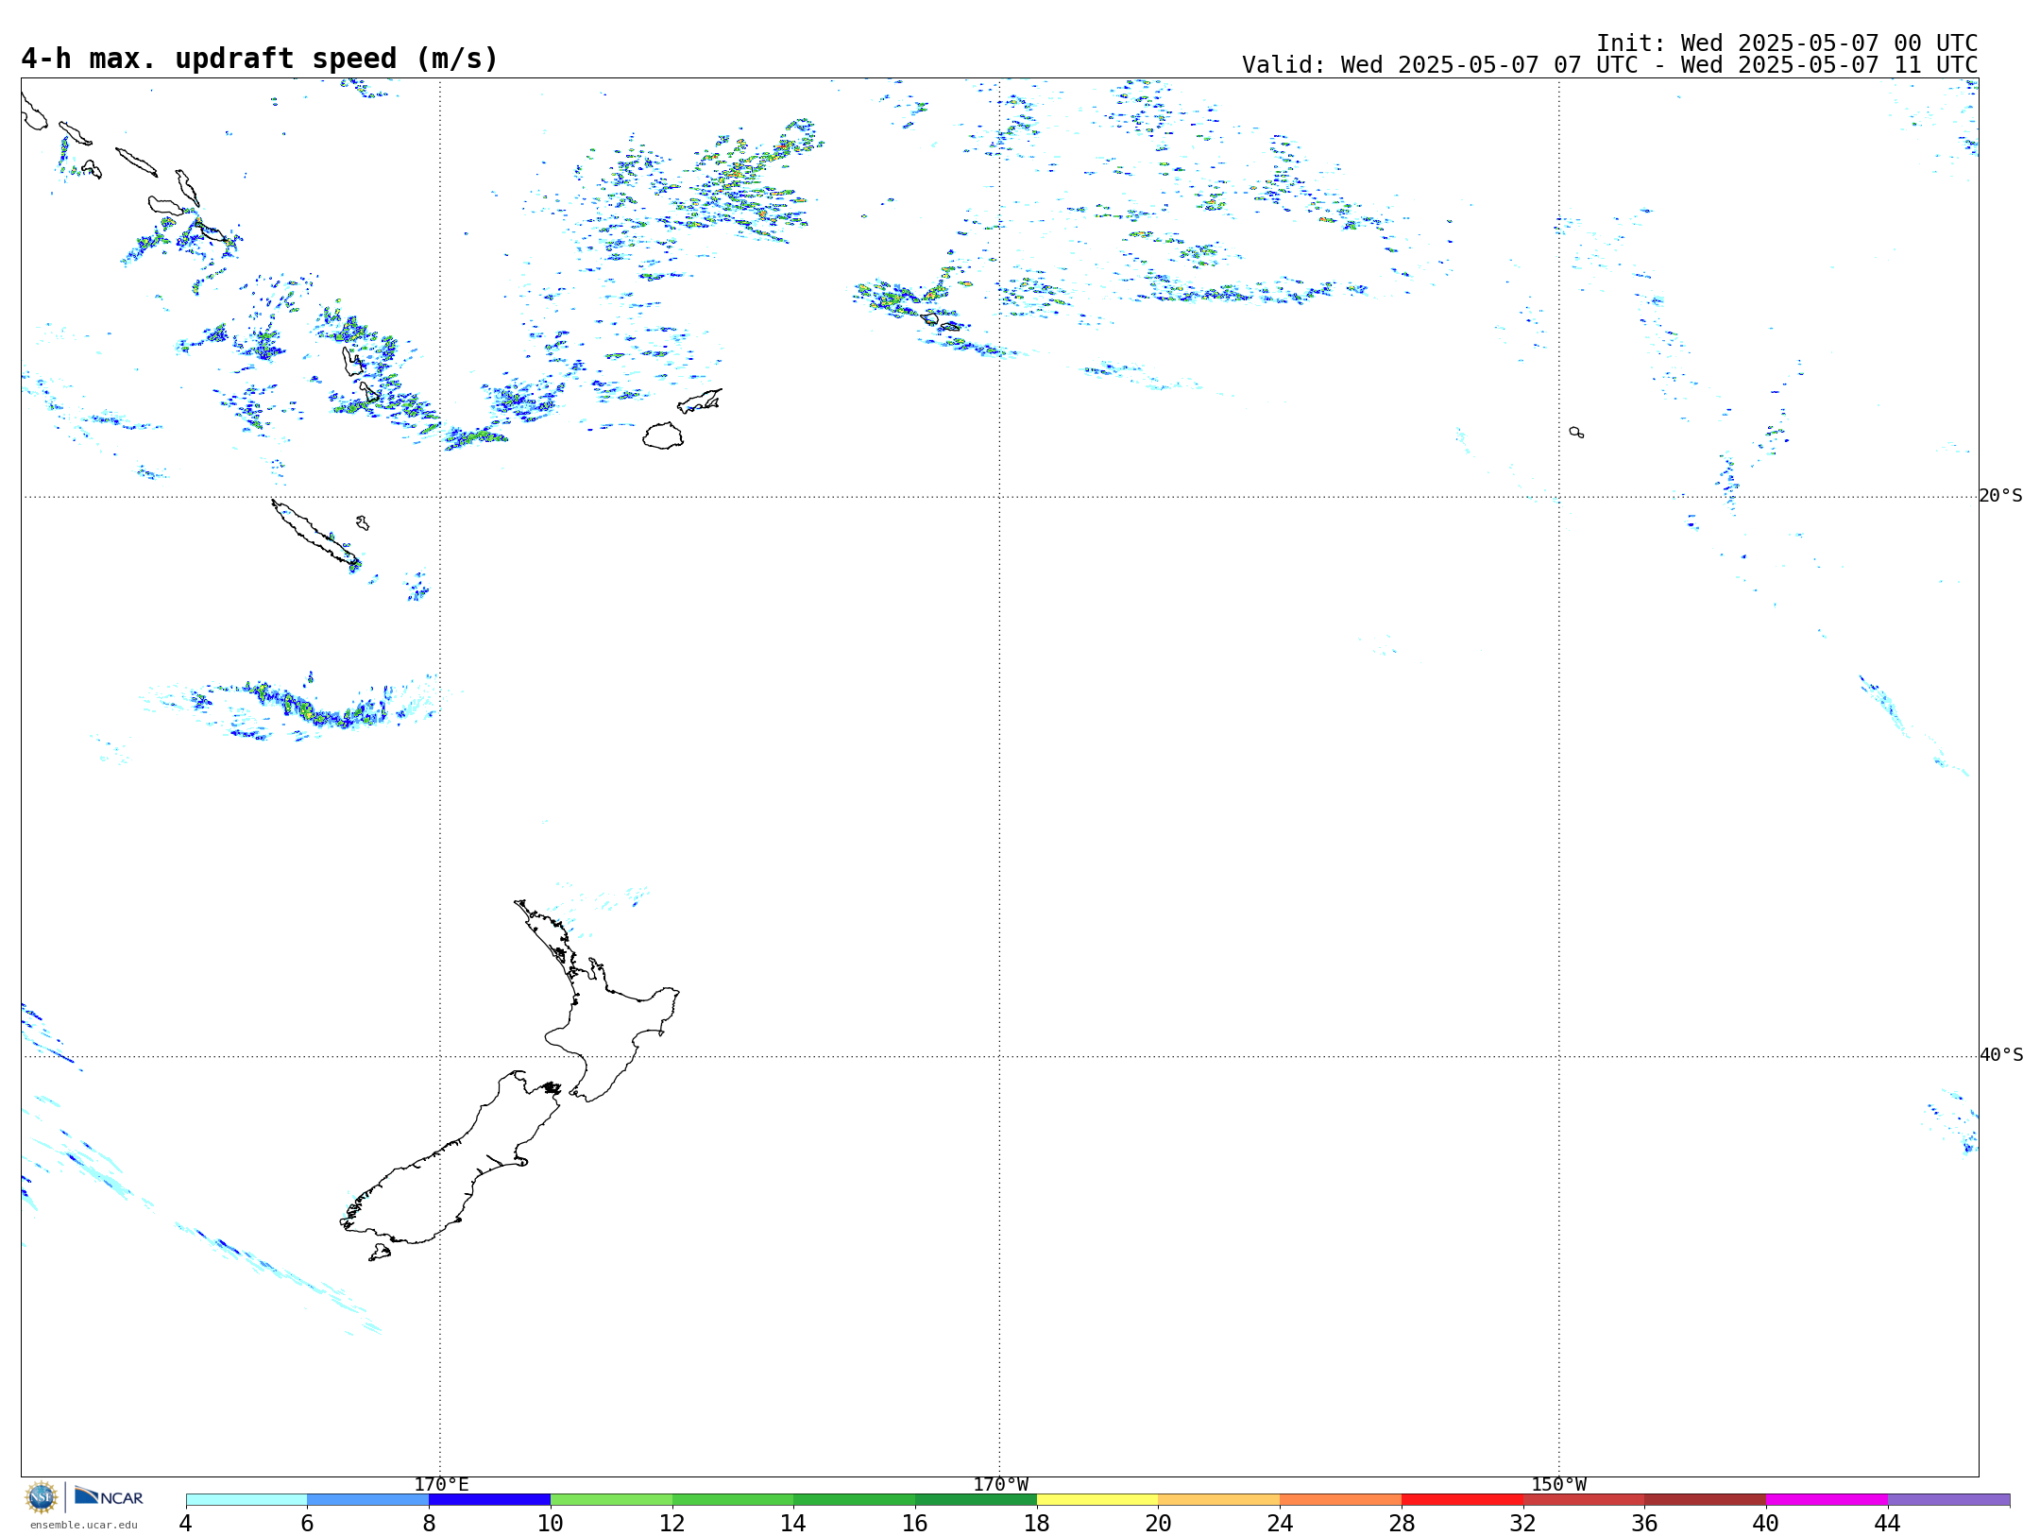
Task: Click the light blue 6–8 color swatch
Action: tap(368, 1500)
